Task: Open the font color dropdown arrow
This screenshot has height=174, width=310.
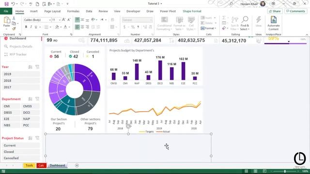Action: pos(69,27)
